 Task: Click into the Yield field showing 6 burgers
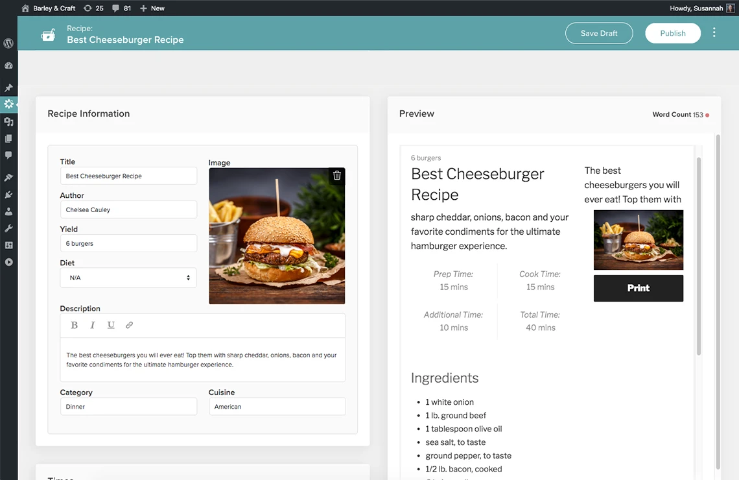pos(128,243)
